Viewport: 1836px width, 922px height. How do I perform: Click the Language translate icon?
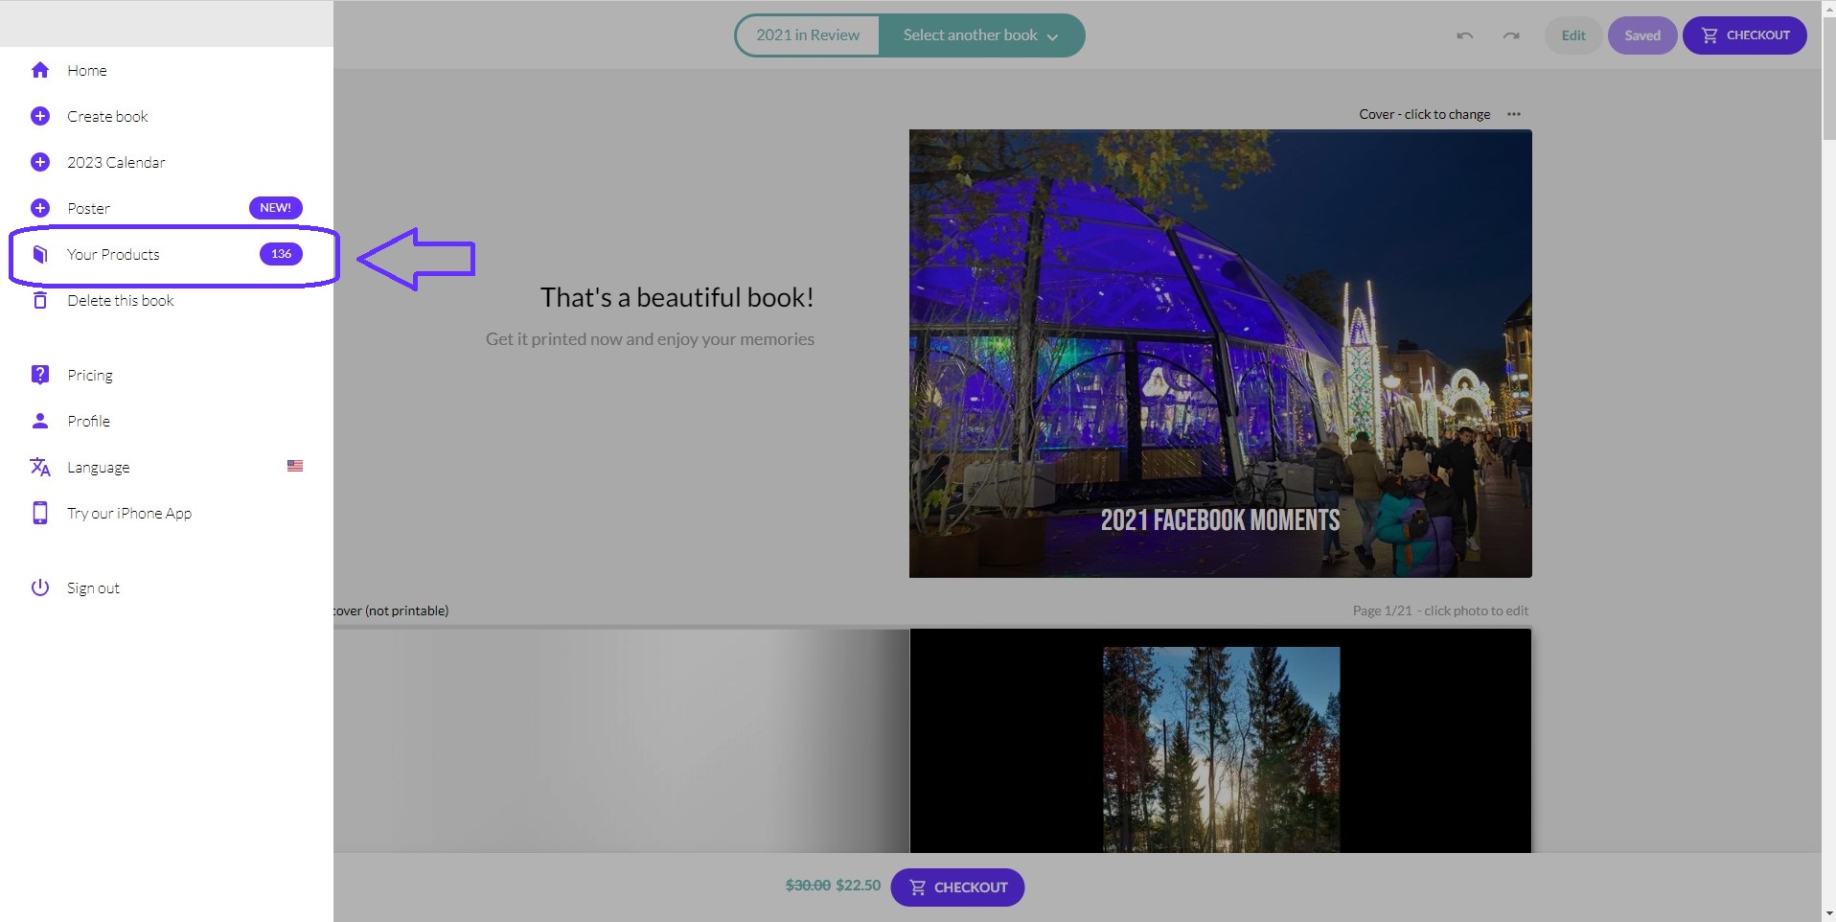click(40, 467)
